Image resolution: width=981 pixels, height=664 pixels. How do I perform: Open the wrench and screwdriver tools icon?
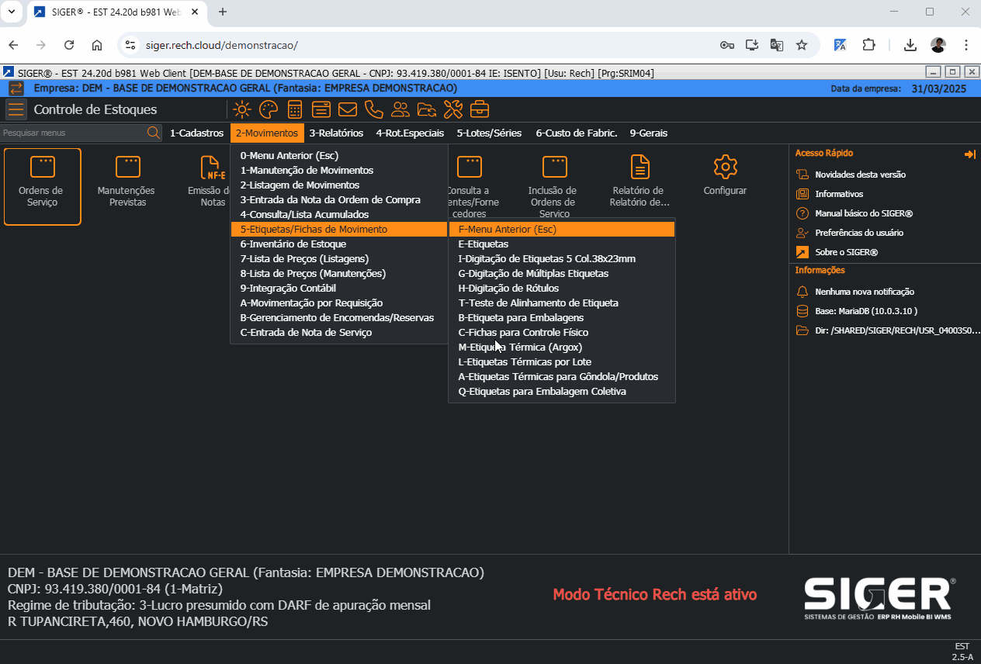[453, 109]
